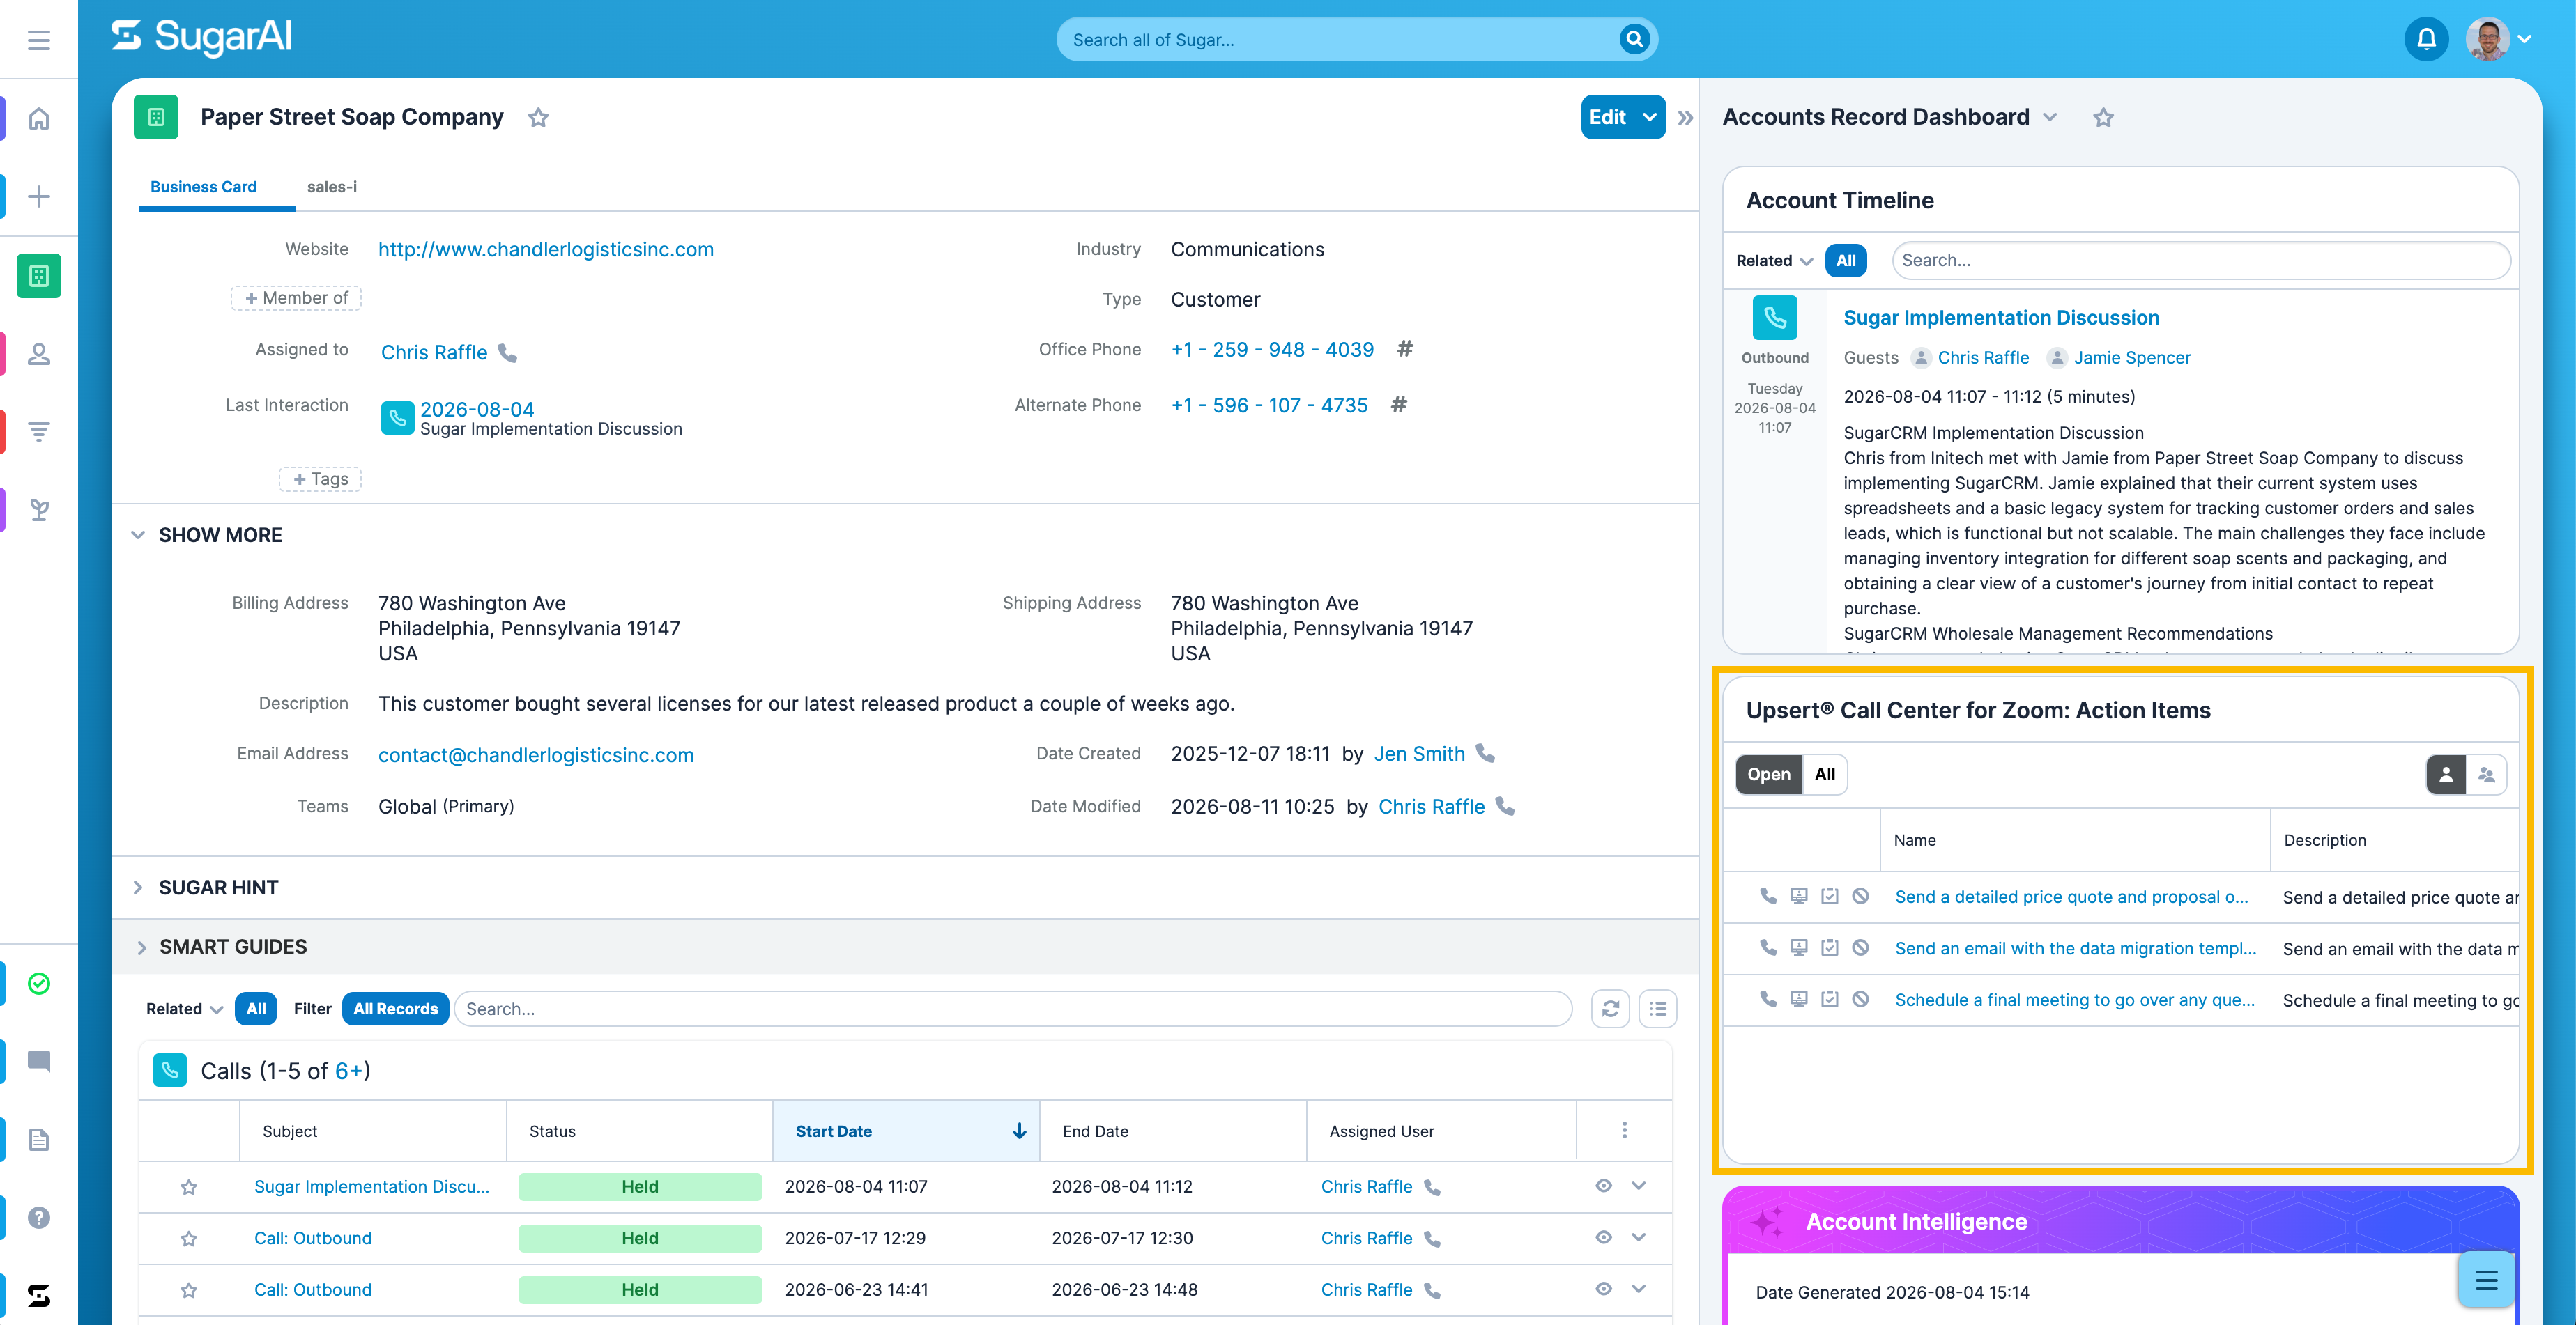Open the Sugar Implementation Discussion timeline title

2001,318
